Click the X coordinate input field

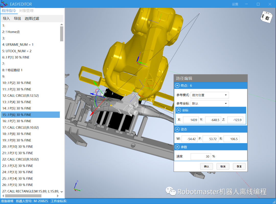pos(191,120)
